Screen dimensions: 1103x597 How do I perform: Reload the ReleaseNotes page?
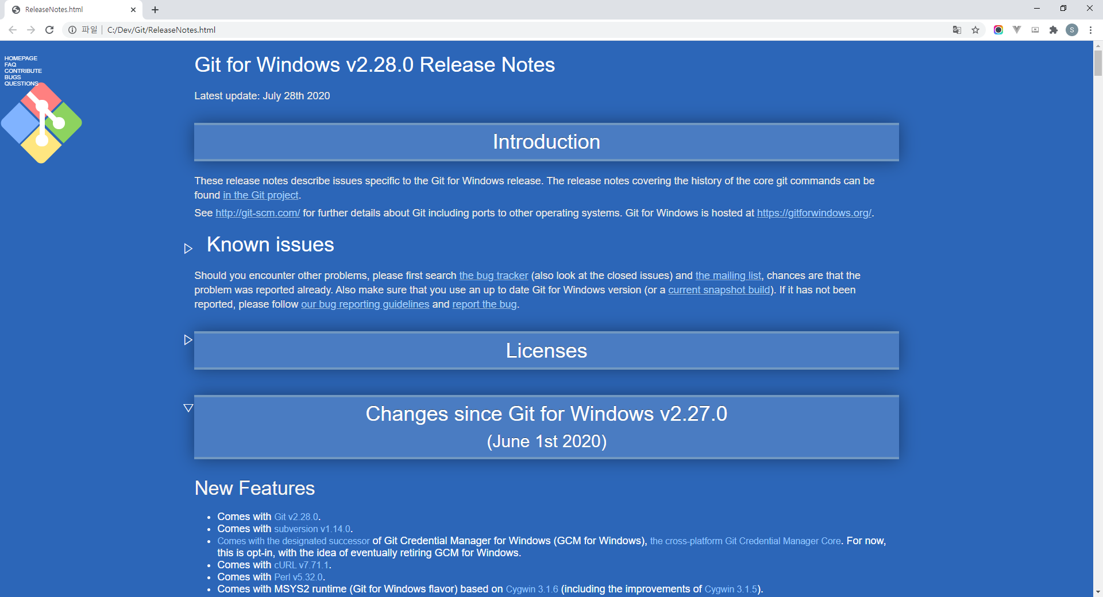pos(49,30)
